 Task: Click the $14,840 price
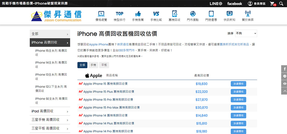coord(202,116)
